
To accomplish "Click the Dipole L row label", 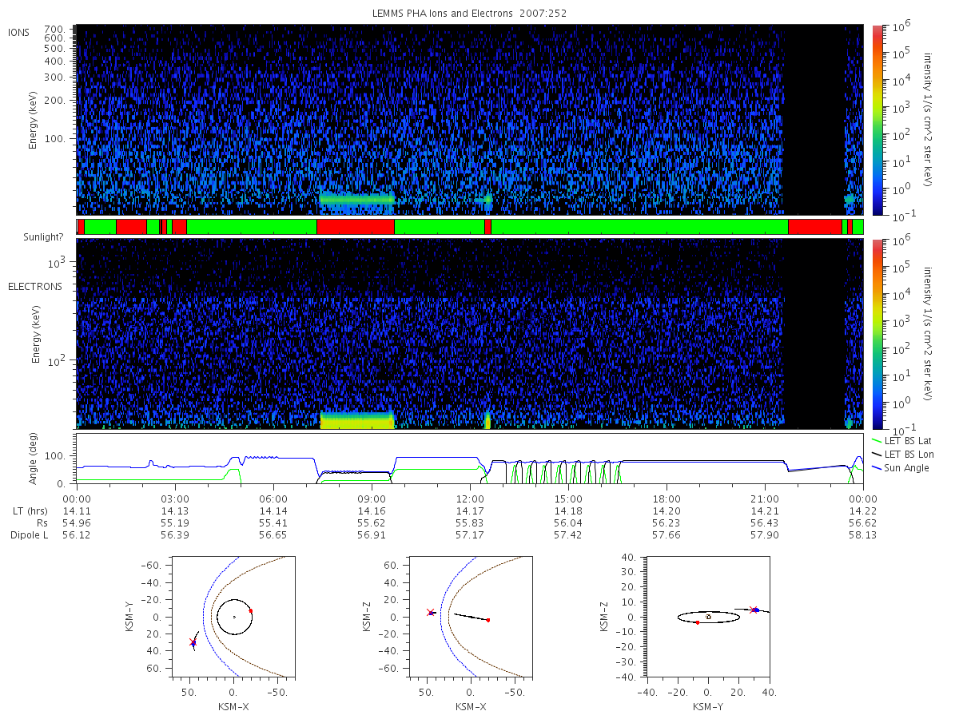I will point(29,535).
